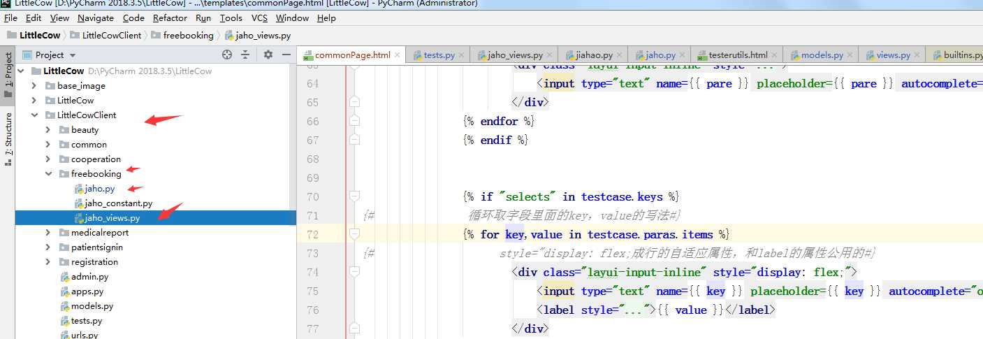Open the VCS menu
Image resolution: width=983 pixels, height=339 pixels.
click(x=259, y=18)
